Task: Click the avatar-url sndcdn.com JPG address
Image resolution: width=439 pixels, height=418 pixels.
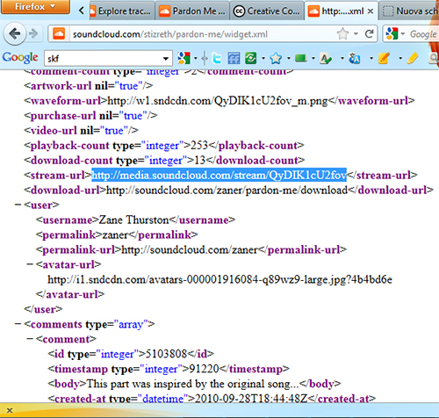Action: pyautogui.click(x=219, y=279)
